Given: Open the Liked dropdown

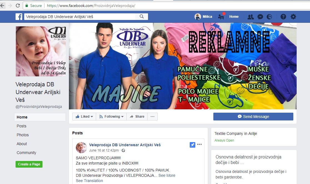Looking at the screenshot, I should pyautogui.click(x=84, y=117).
